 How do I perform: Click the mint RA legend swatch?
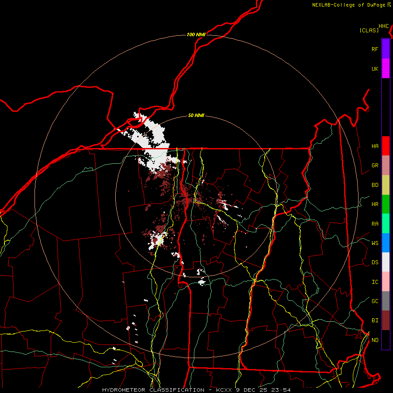386,224
